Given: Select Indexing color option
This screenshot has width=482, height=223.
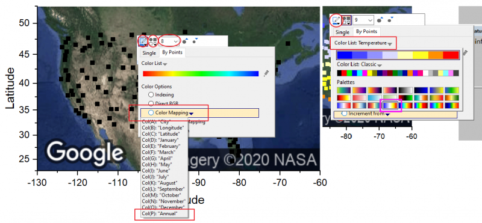Looking at the screenshot, I should 151,95.
